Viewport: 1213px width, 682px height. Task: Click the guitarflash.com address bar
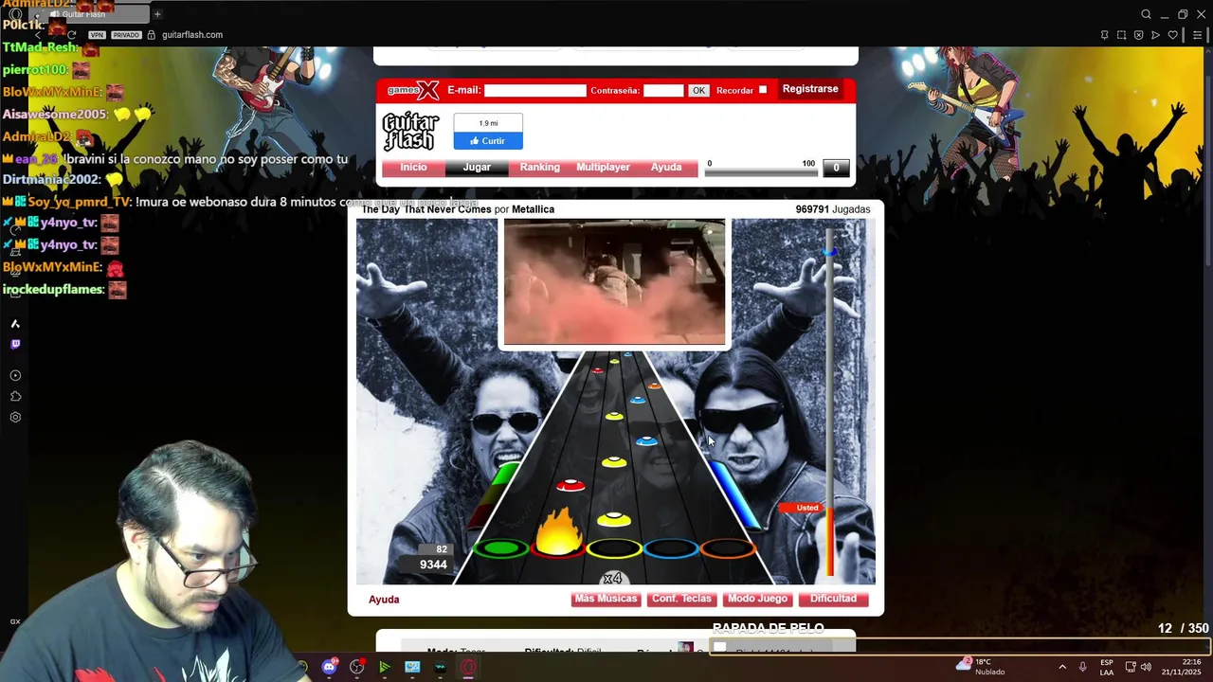click(192, 35)
